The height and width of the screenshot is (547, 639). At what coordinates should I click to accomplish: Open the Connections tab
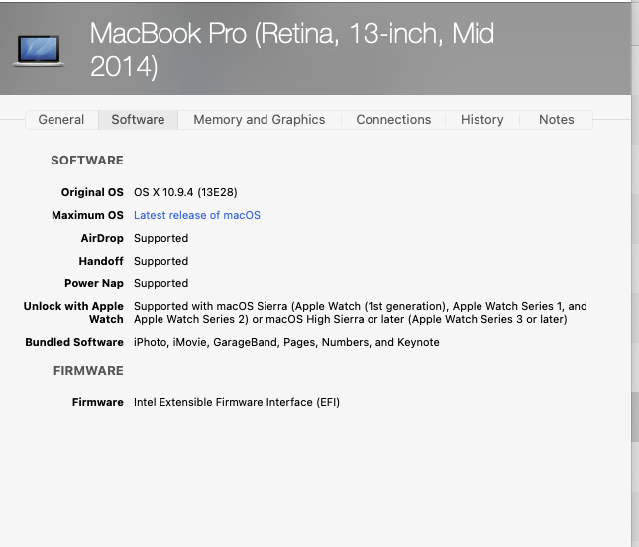pos(393,120)
